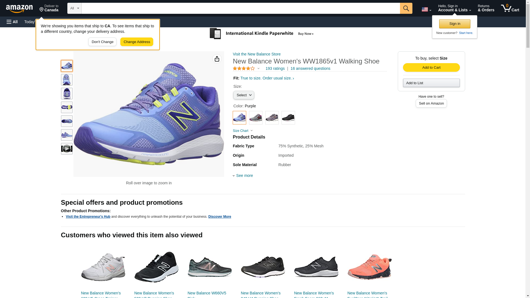
Task: Play the product video thumbnail
Action: 67,149
